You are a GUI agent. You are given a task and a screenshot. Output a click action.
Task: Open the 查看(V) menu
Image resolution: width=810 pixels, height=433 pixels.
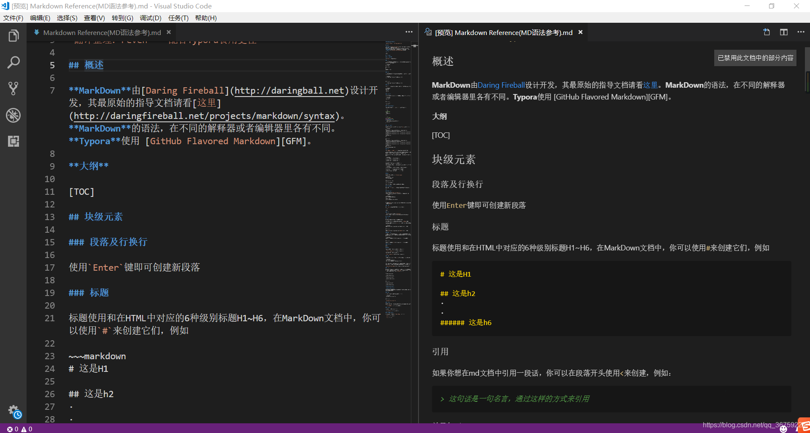pos(94,18)
